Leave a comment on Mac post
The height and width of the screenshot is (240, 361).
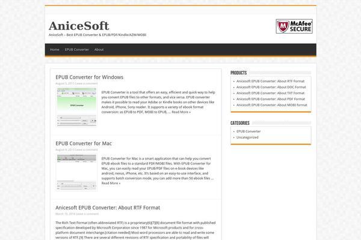[x=86, y=150]
